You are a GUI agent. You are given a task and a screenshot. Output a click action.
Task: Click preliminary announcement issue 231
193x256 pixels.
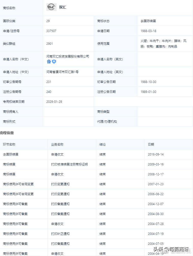[x=49, y=82]
